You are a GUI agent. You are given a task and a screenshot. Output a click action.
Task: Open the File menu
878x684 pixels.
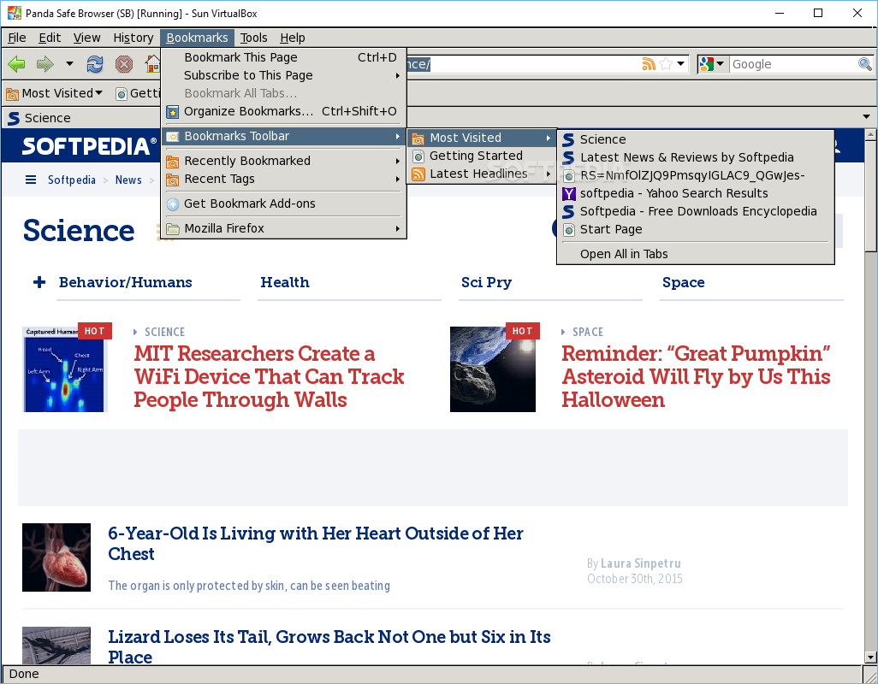click(17, 38)
